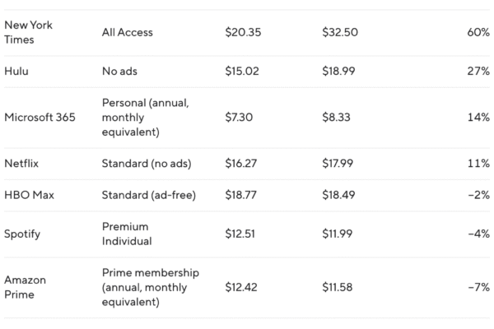This screenshot has width=494, height=329.
Task: Select the Standard (no ads) plan cell
Action: coord(146,163)
